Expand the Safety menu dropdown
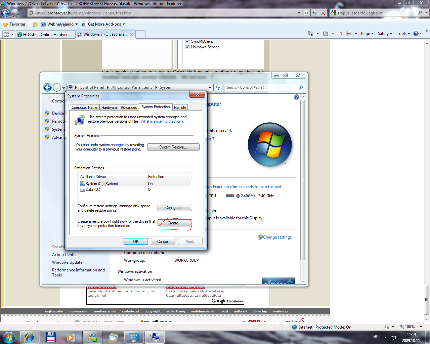 (385, 34)
